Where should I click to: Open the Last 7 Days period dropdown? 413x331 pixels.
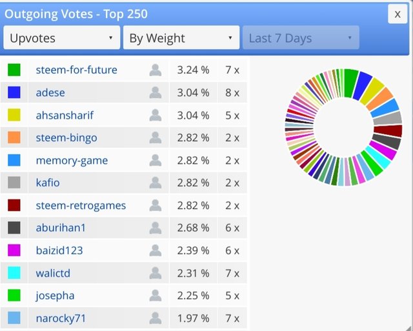point(300,38)
